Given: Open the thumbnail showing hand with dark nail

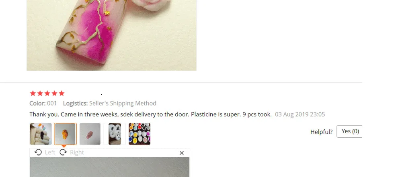Looking at the screenshot, I should (x=41, y=134).
